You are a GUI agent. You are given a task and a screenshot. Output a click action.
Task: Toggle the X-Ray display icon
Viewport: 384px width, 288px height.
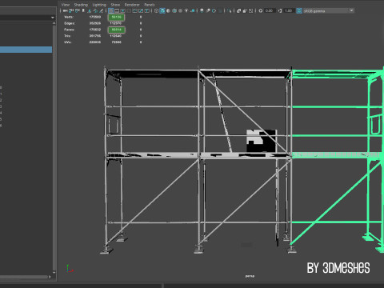[238, 10]
